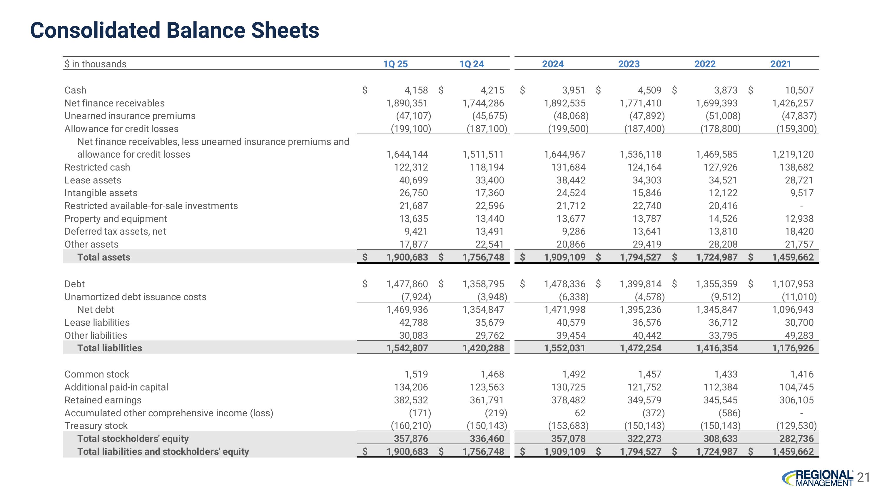Viewport: 882px width, 496px height.
Task: Click the Retained earnings row label
Action: 103,400
